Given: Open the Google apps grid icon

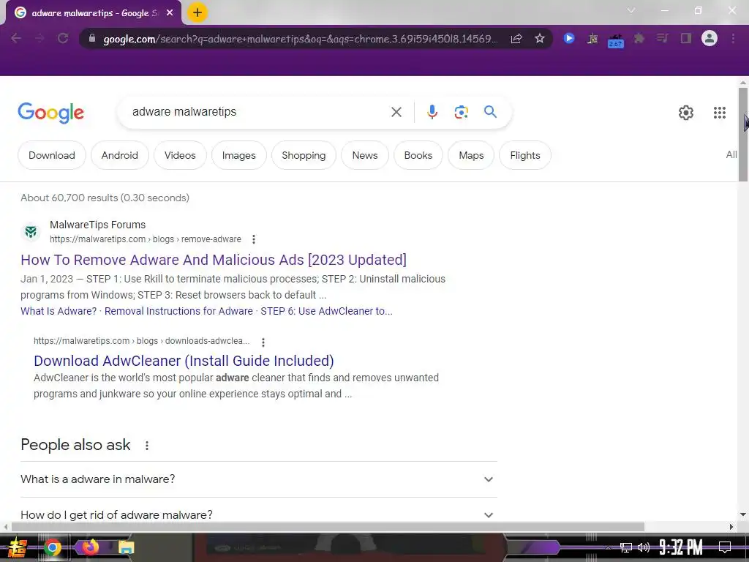Looking at the screenshot, I should coord(720,113).
